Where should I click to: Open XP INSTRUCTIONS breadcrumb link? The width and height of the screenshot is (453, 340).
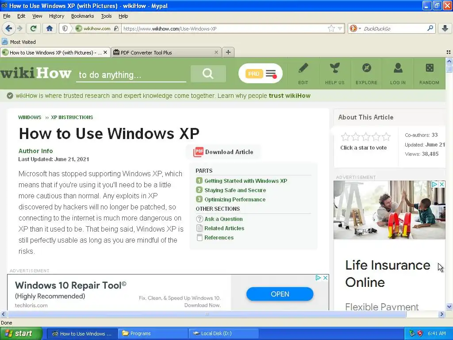pos(72,117)
